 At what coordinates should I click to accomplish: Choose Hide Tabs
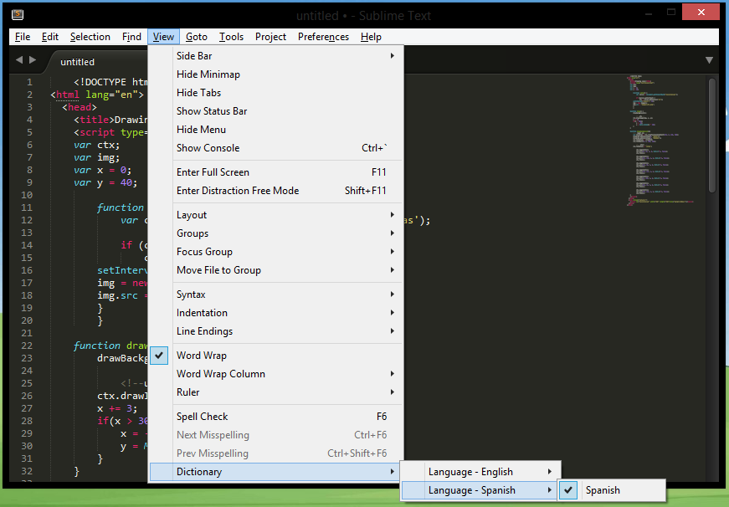tap(276, 93)
